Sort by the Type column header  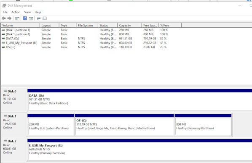tap(68, 25)
